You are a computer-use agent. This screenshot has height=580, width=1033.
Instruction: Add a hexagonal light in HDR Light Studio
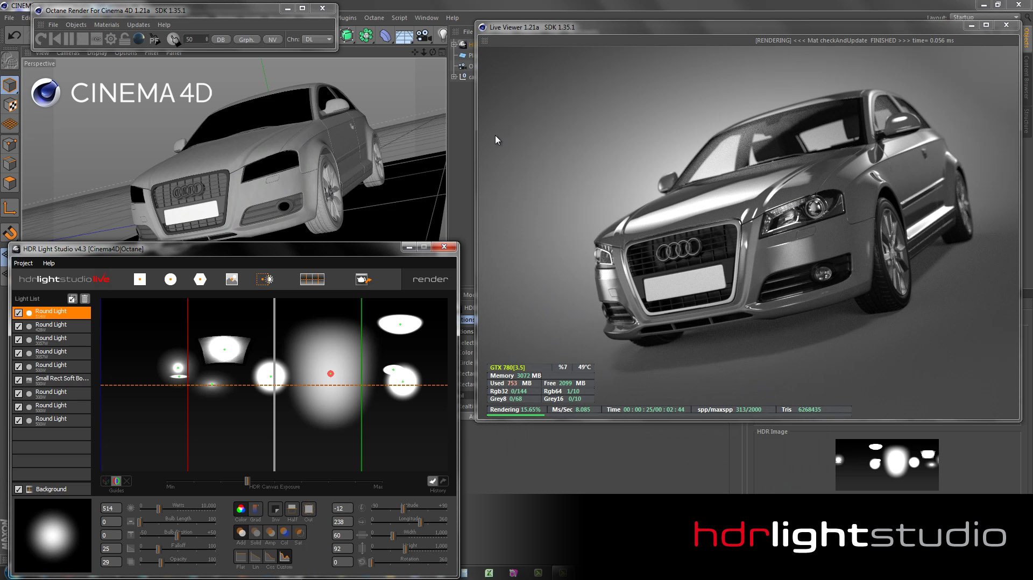pyautogui.click(x=200, y=279)
